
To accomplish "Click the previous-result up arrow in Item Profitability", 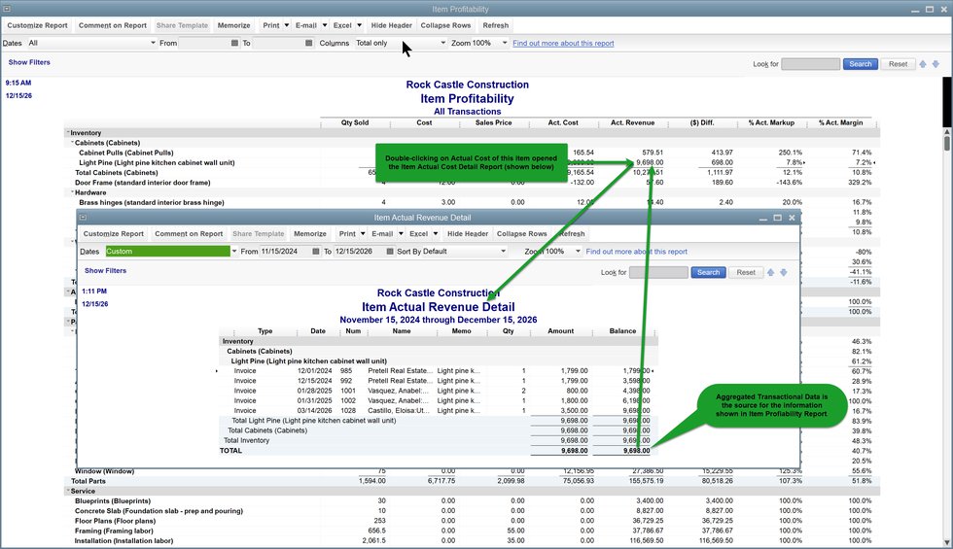I will coord(923,64).
